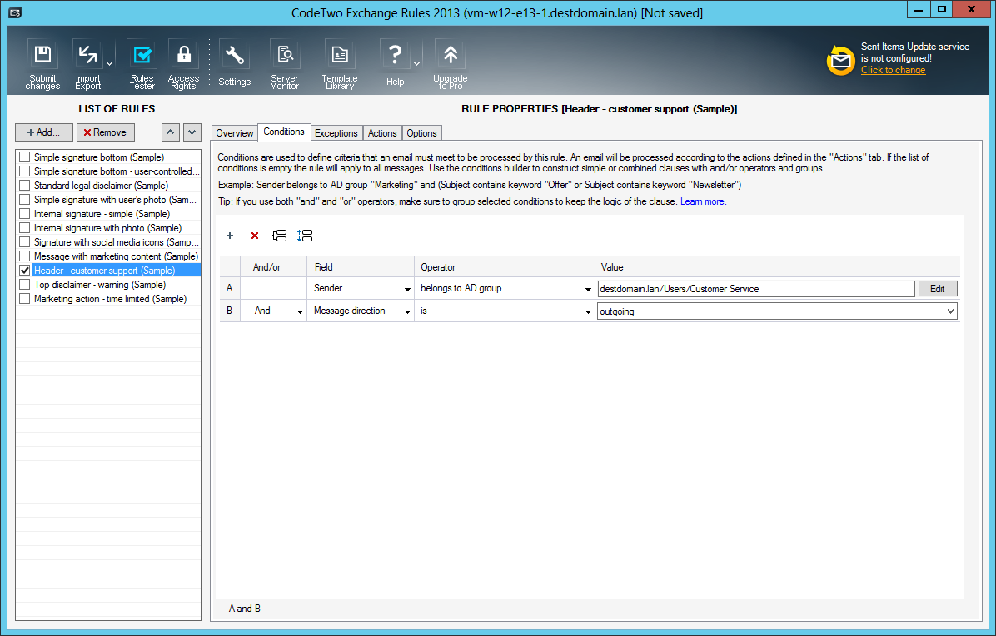Delete condition with the red X icon
The image size is (996, 636).
pyautogui.click(x=255, y=236)
